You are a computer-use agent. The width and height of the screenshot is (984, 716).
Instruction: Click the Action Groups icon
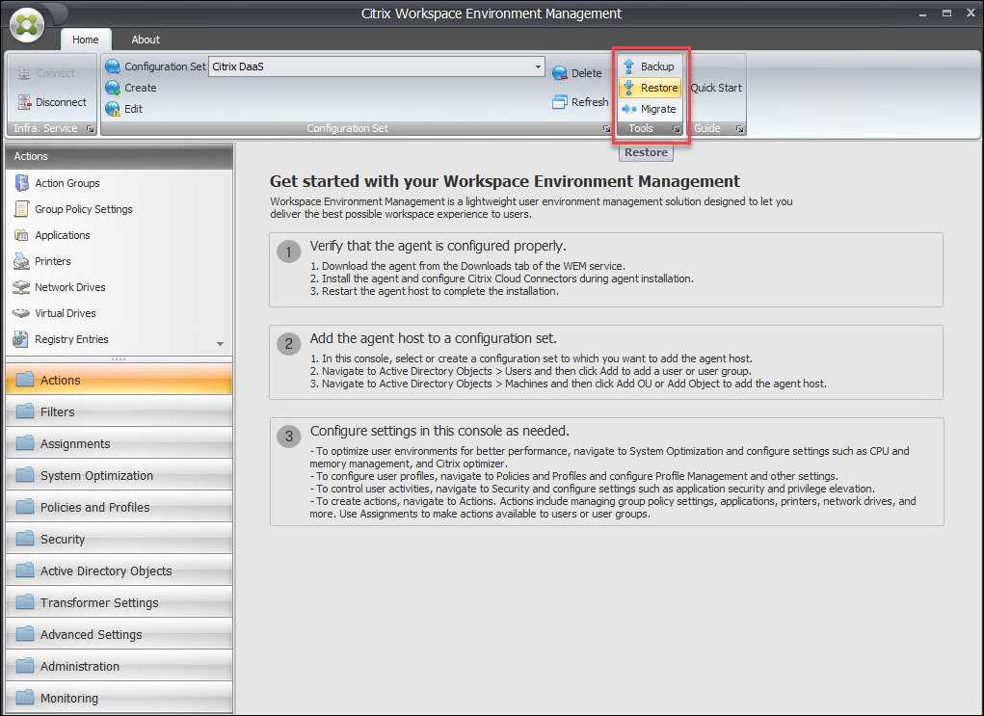coord(21,182)
